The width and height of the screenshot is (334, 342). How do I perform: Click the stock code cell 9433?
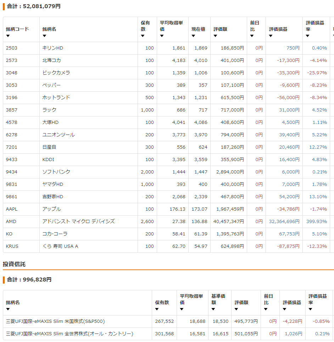click(x=11, y=160)
